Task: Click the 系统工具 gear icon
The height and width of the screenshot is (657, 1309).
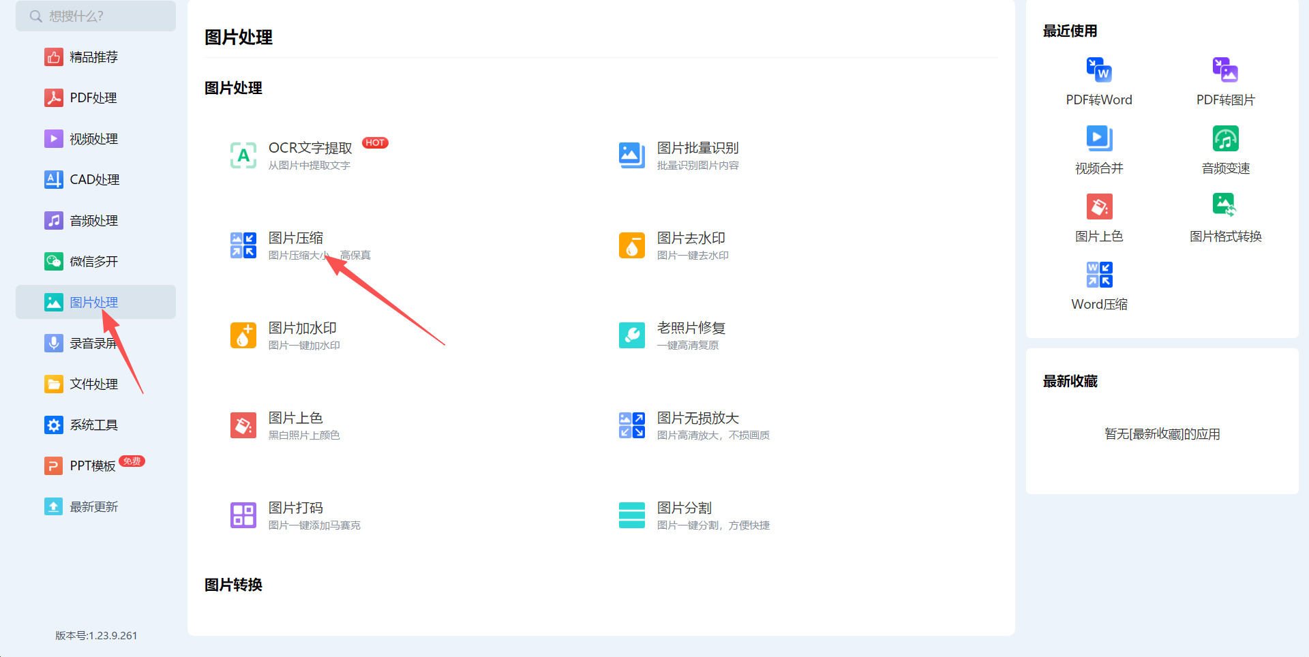Action: tap(54, 425)
